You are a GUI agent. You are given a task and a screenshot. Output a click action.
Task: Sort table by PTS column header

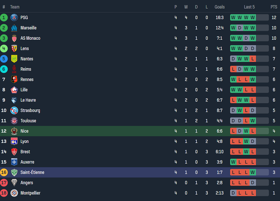pyautogui.click(x=274, y=7)
